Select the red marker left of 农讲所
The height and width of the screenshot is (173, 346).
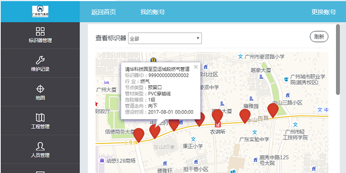coord(199,119)
